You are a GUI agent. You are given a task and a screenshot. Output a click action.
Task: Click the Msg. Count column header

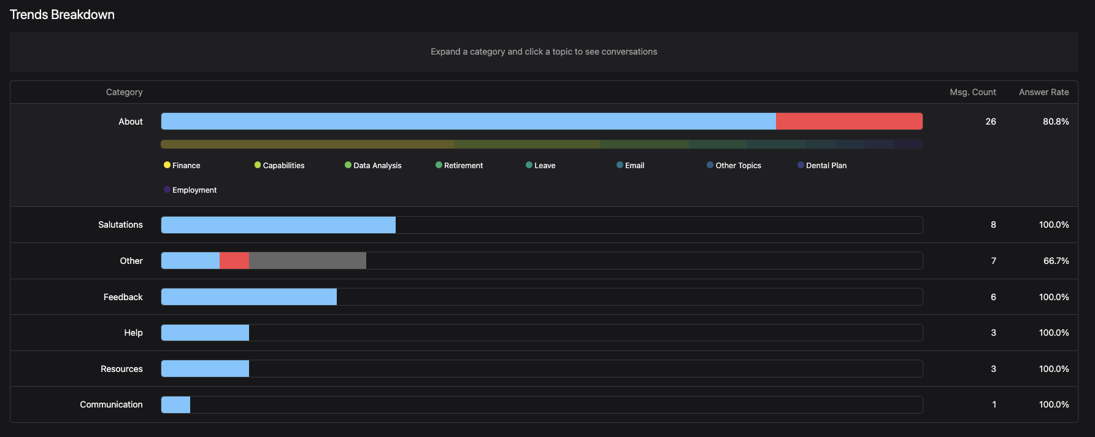pos(972,92)
